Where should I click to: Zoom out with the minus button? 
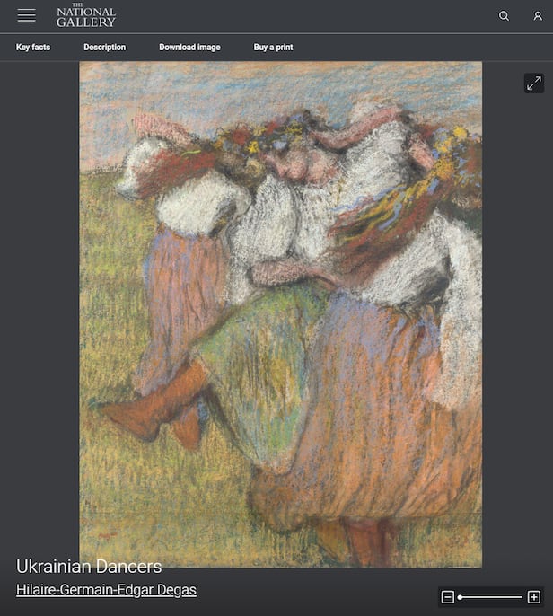[x=448, y=597]
